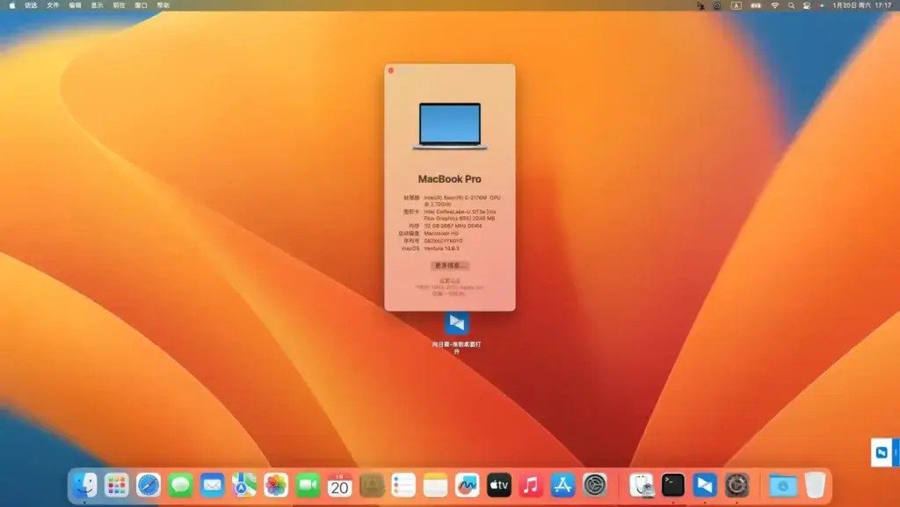
Task: Open the Notes app in Dock
Action: pyautogui.click(x=435, y=485)
